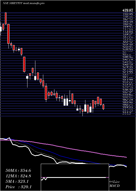The image size is (136, 191).
Task: Click the '12MA : 324.8' value
Action: click(x=18, y=176)
